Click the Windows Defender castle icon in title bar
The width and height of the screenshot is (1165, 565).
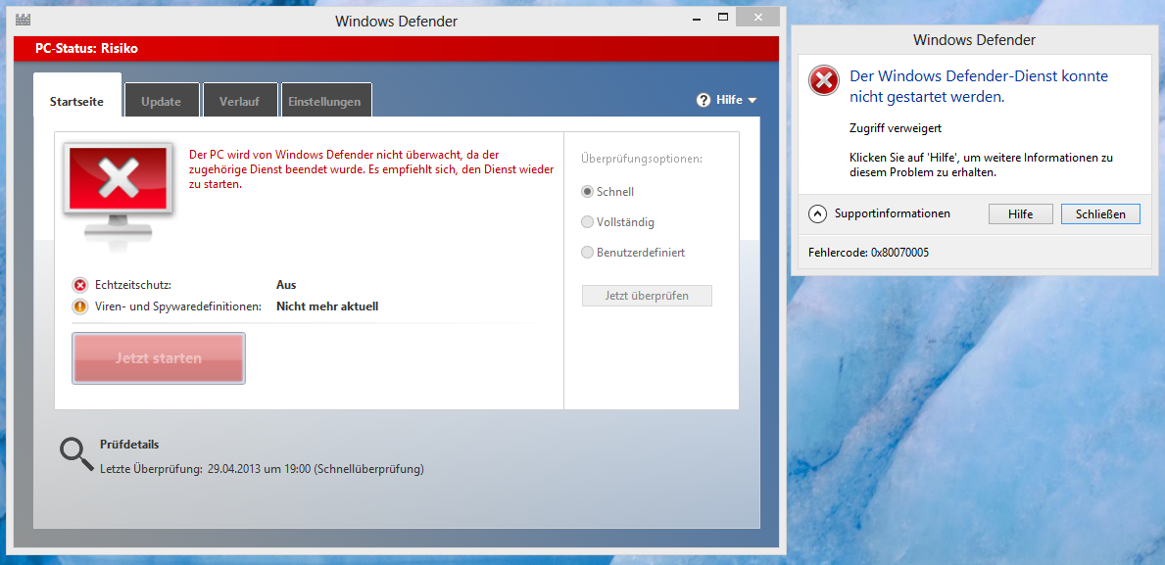tap(24, 20)
